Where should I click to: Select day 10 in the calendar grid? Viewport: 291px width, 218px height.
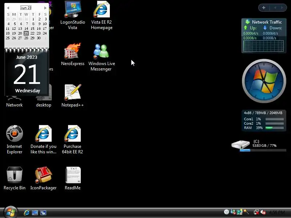tap(45, 24)
